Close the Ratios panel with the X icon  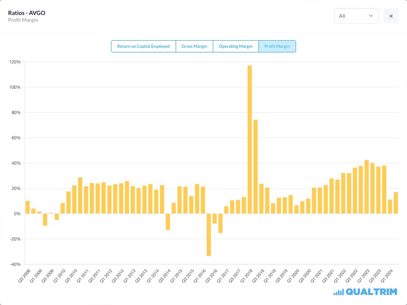391,16
